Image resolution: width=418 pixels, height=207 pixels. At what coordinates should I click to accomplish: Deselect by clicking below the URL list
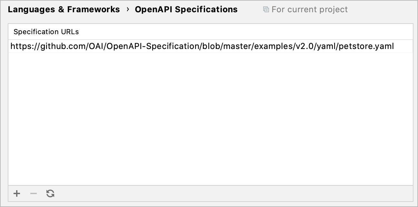[x=209, y=129]
